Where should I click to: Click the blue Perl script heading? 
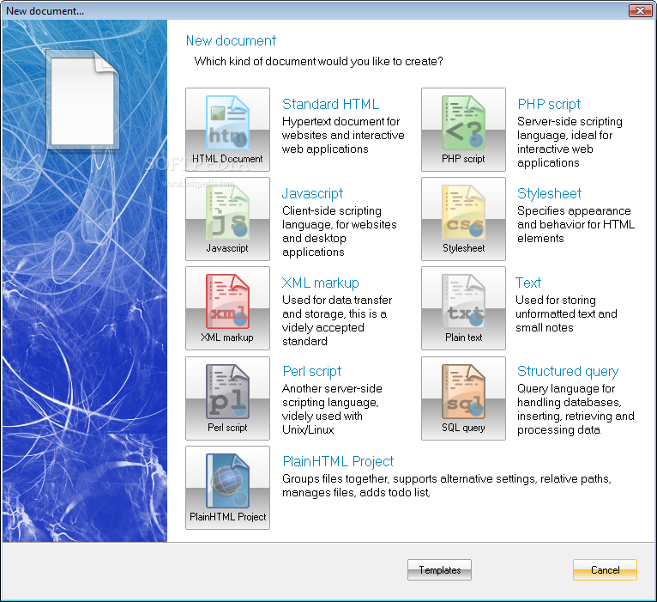pyautogui.click(x=311, y=371)
